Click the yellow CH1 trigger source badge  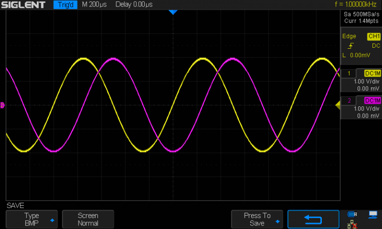(x=373, y=36)
